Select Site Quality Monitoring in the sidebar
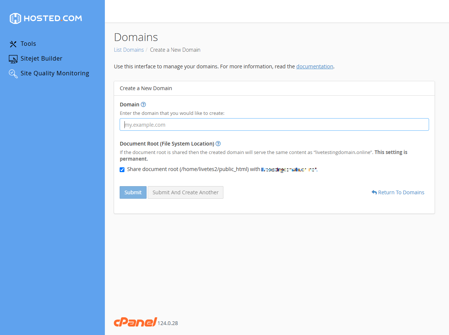The width and height of the screenshot is (449, 335). [x=55, y=73]
